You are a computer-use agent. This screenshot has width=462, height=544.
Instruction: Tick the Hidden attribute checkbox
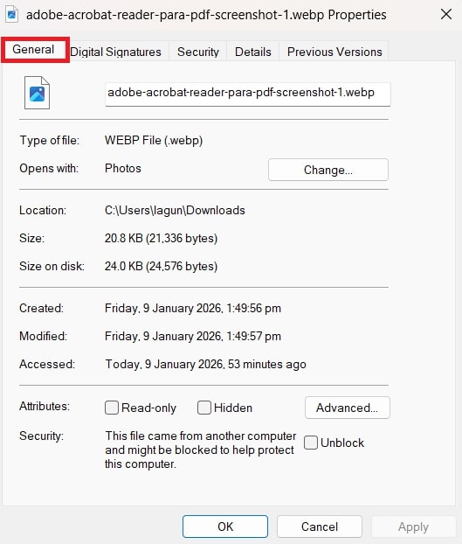(204, 408)
